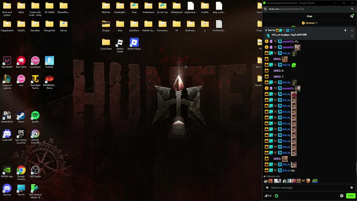The width and height of the screenshot is (357, 201).
Task: Select the BOMBANANA Demo icon
Action: [x=49, y=82]
